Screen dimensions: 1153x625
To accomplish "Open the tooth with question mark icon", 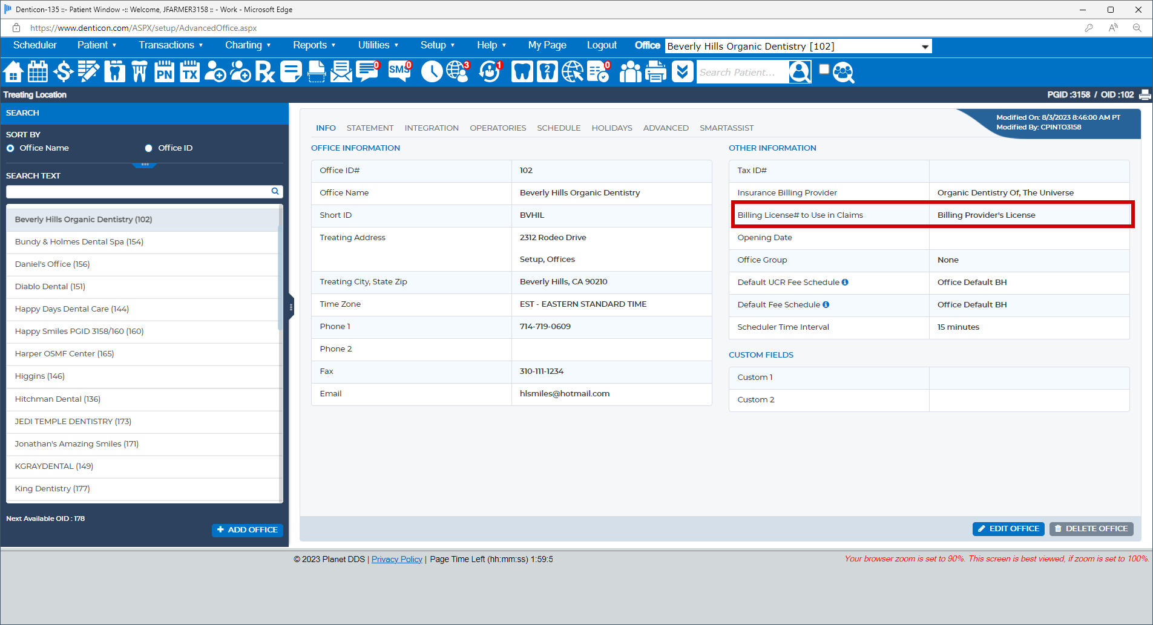I will (x=547, y=72).
